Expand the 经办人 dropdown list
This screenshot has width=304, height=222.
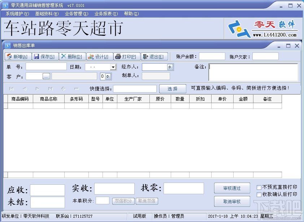point(169,67)
